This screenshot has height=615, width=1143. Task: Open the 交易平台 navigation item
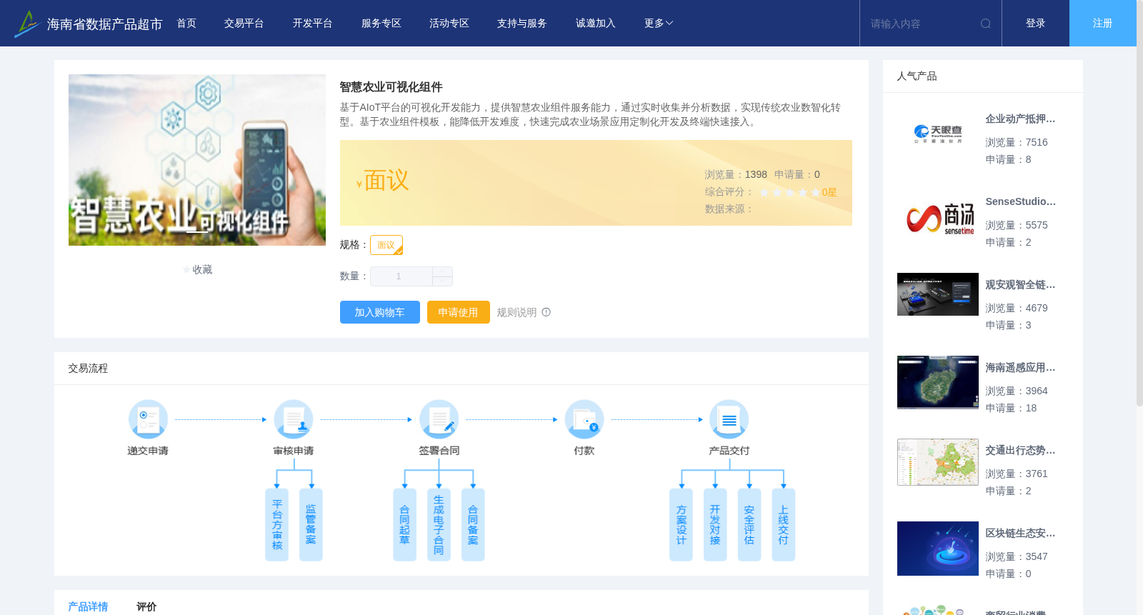click(x=244, y=24)
